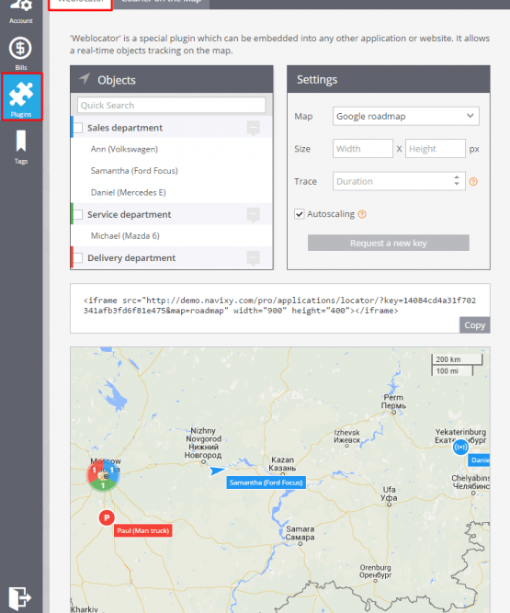Click Samantha's blue arrow marker on map
Screen dimensions: 510x613
point(217,471)
